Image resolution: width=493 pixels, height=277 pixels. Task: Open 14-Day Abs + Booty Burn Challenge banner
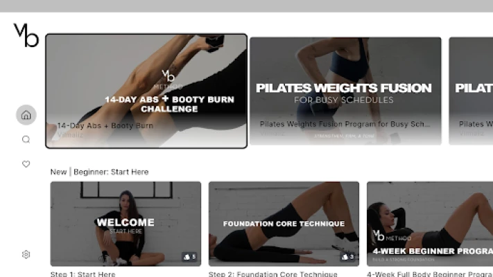point(146,91)
